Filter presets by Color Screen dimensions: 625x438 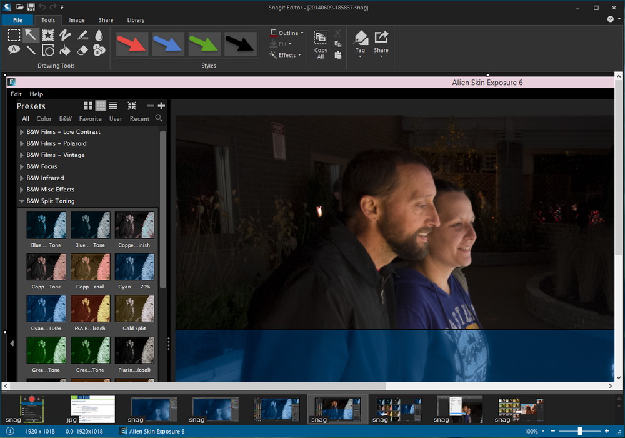44,118
